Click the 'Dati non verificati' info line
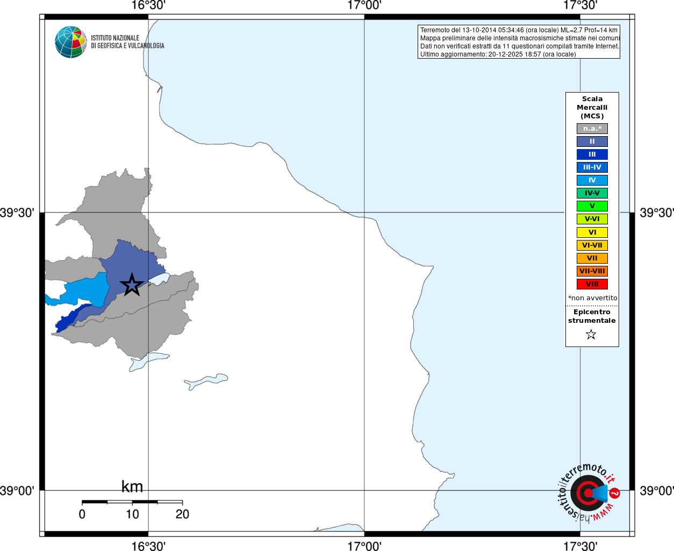 tap(519, 46)
